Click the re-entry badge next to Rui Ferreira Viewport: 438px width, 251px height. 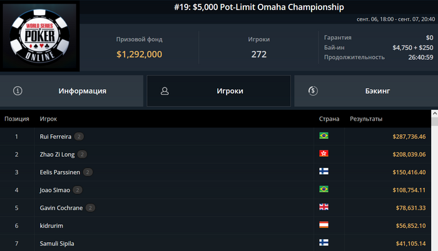[79, 137]
